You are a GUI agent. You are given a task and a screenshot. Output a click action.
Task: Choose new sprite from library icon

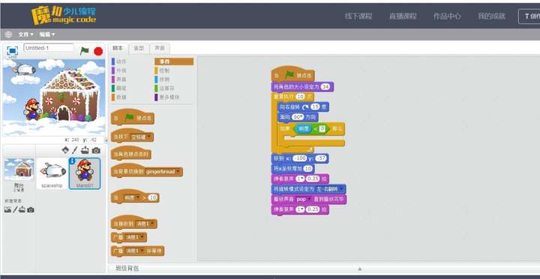coord(65,150)
